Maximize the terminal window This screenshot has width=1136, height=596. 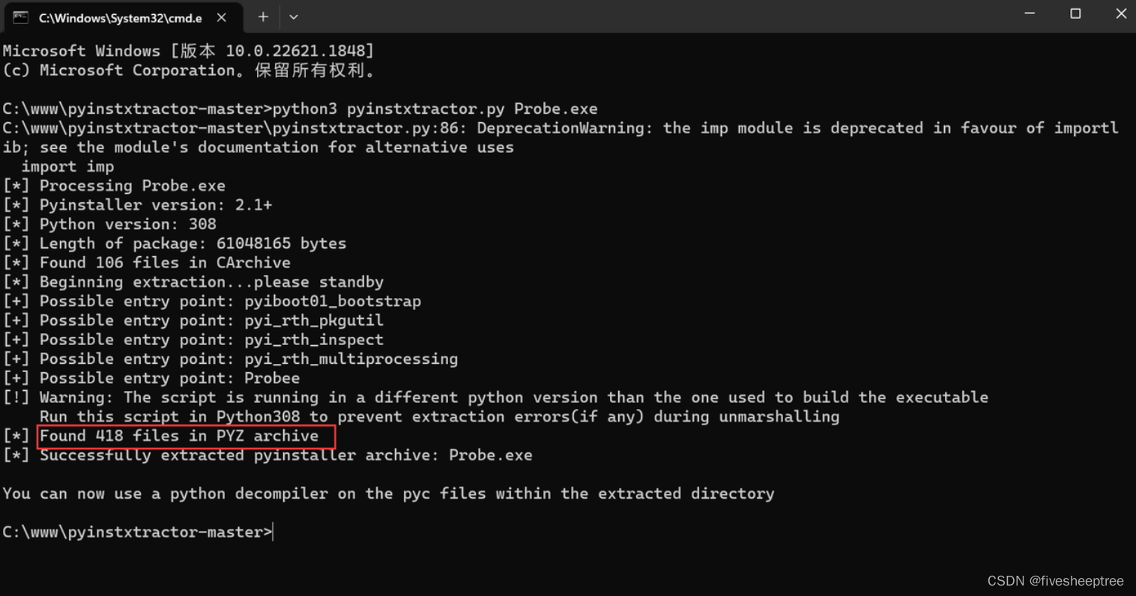click(x=1075, y=13)
